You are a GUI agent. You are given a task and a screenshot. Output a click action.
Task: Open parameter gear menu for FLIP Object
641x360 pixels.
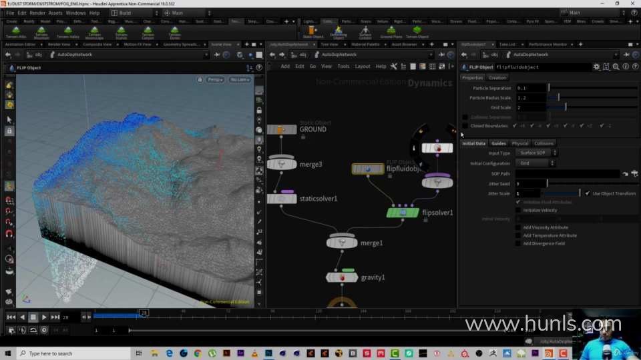[x=596, y=67]
